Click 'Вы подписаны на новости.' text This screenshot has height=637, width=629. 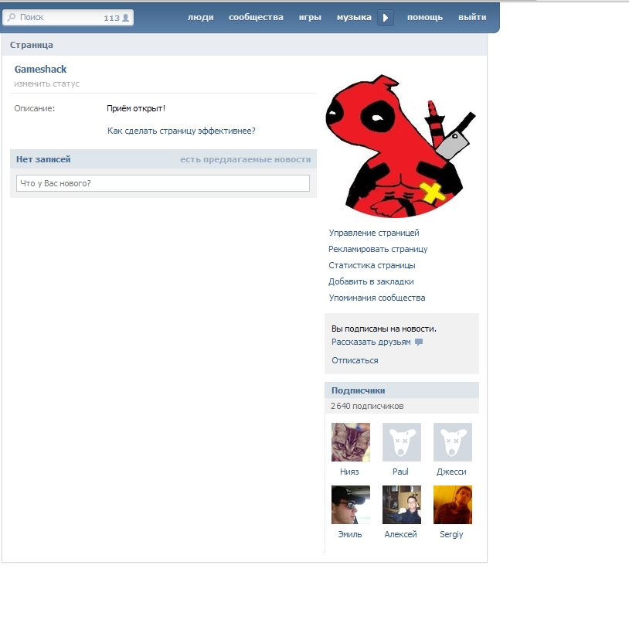tap(384, 329)
